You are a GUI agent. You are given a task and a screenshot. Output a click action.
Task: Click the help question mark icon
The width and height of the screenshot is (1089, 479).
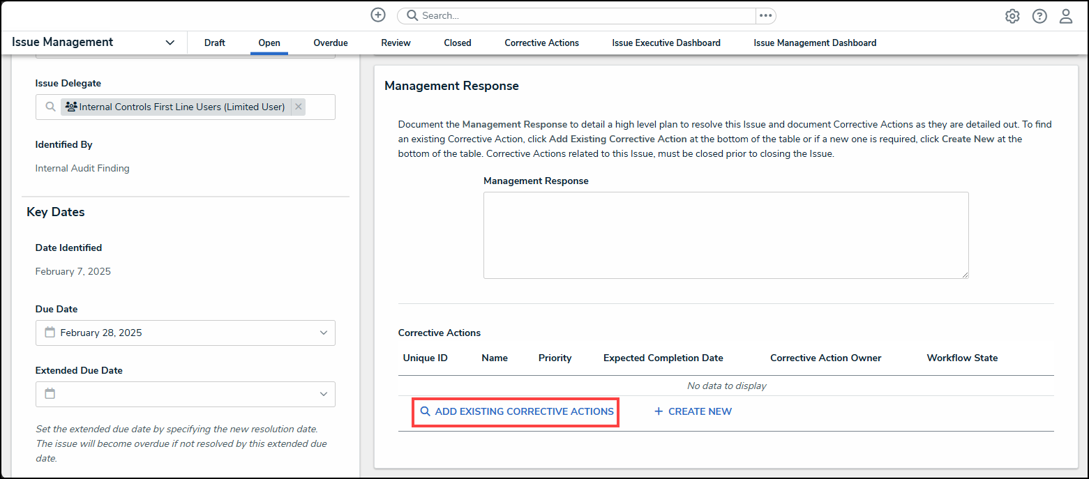click(x=1039, y=15)
